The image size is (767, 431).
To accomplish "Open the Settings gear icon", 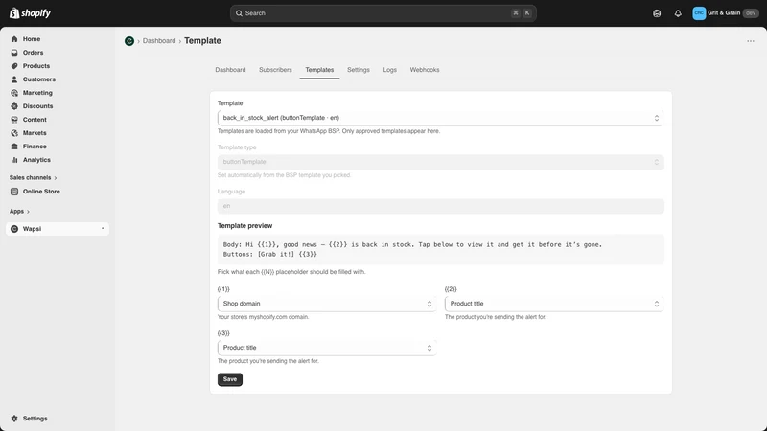I will point(14,419).
